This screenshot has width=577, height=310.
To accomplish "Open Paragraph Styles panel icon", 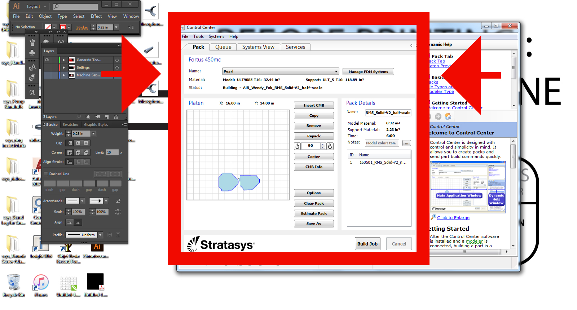I will [32, 77].
